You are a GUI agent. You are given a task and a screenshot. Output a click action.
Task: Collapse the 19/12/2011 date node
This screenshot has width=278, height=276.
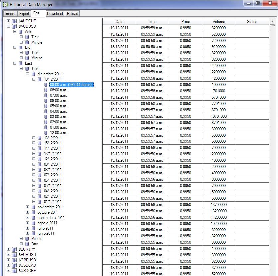click(x=34, y=79)
